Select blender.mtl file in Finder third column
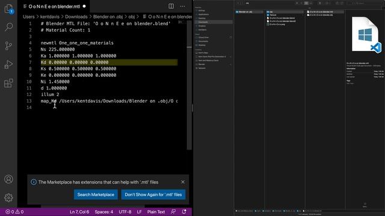This screenshot has height=216, width=385. (x=325, y=12)
